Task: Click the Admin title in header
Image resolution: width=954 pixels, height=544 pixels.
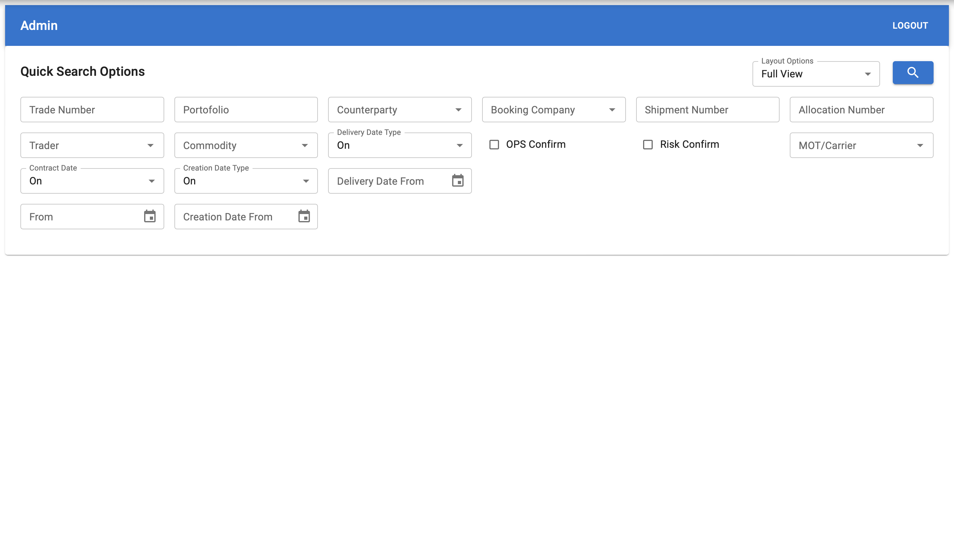Action: (39, 25)
